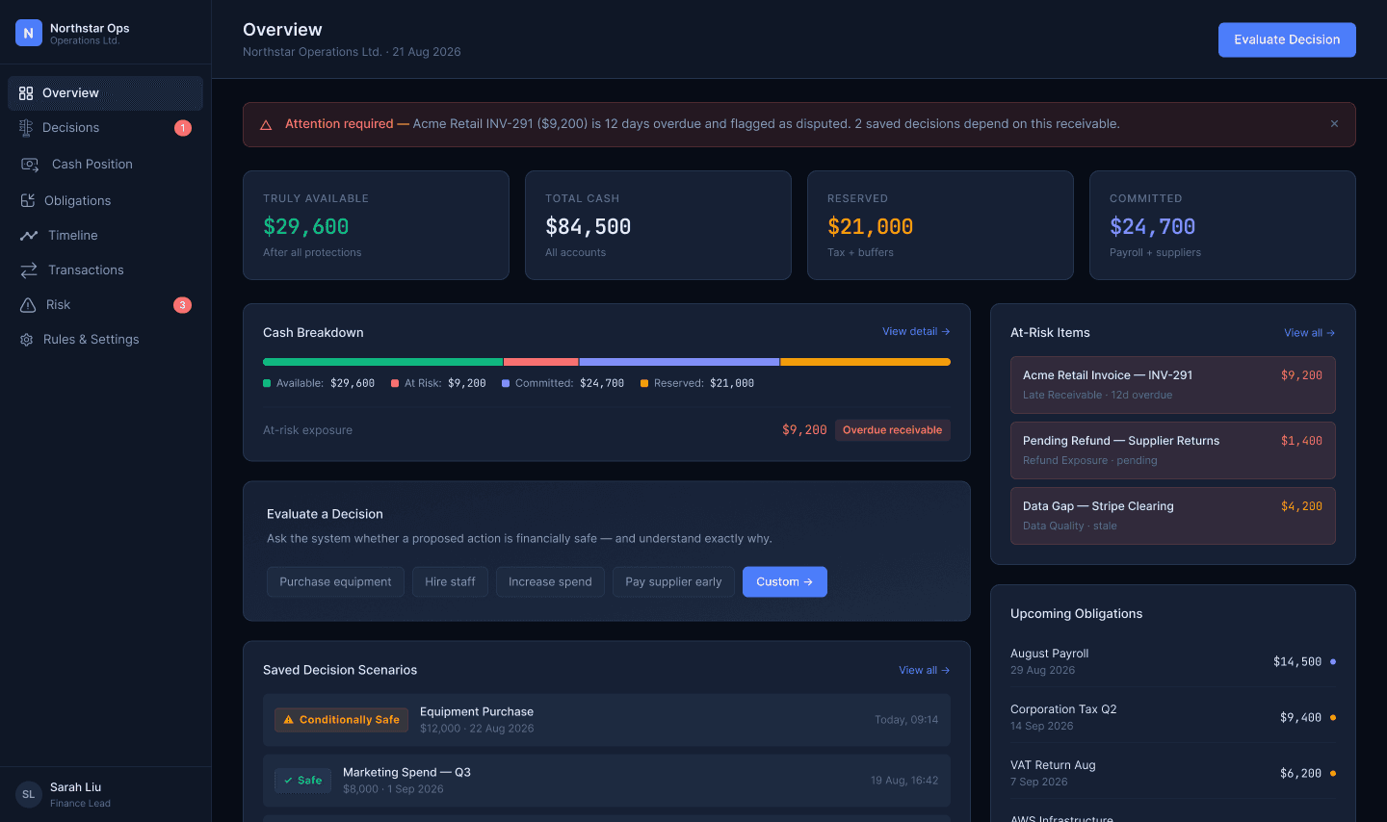The width and height of the screenshot is (1387, 822).
Task: Click the green Available segment of breakdown bar
Action: pos(383,362)
